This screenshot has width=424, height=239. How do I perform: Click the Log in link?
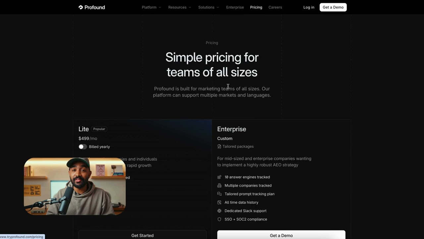309,7
